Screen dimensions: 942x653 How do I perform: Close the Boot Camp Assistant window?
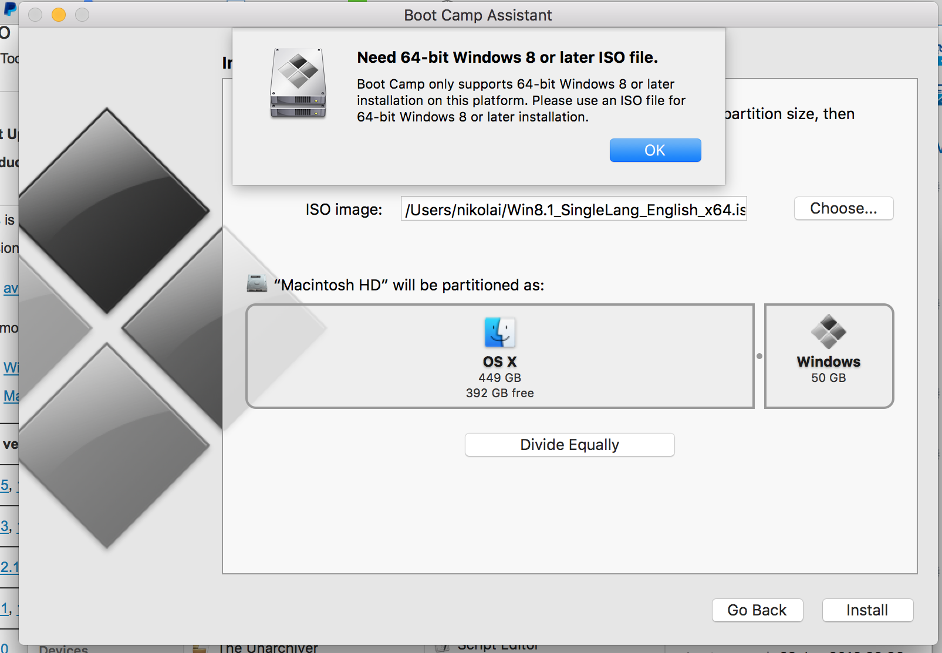pyautogui.click(x=35, y=15)
